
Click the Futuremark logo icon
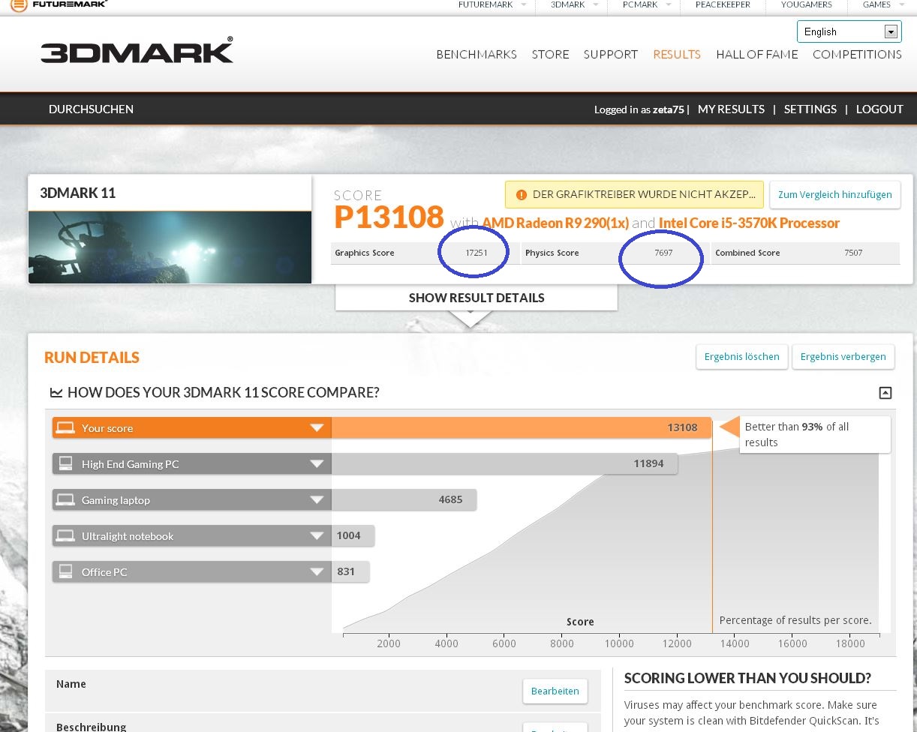click(18, 5)
